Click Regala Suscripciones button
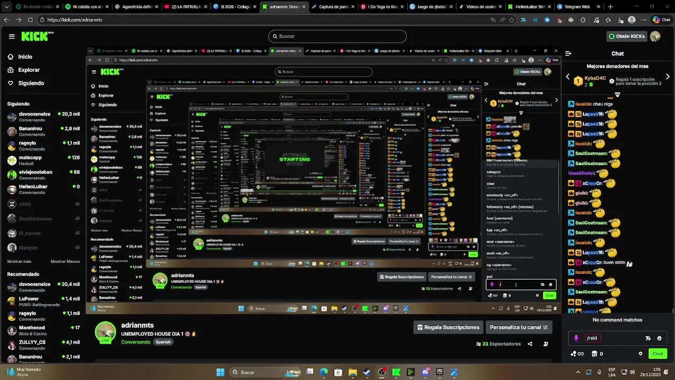The width and height of the screenshot is (675, 380). pyautogui.click(x=448, y=327)
